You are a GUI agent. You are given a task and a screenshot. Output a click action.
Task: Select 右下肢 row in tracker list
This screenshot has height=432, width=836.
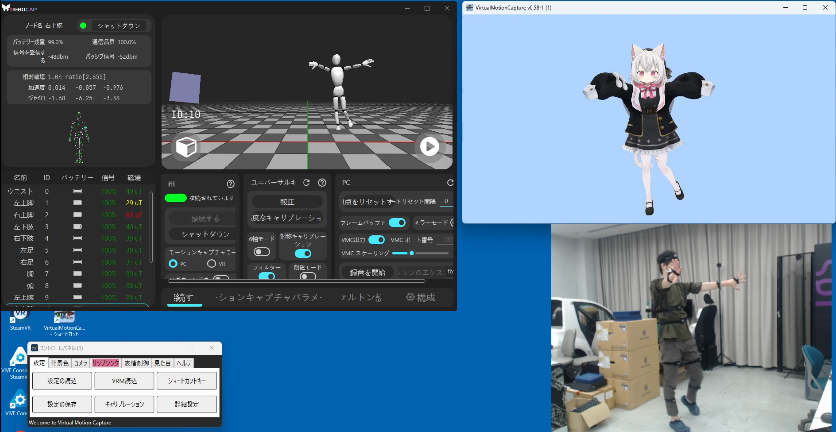(x=76, y=238)
